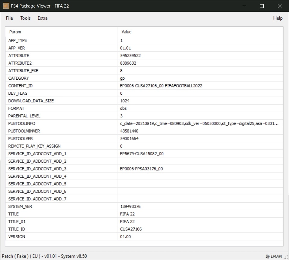Click the SERVICE_ID_ADDCONT_ADD_1 value
Screen dimensions: 289x260
[142, 154]
